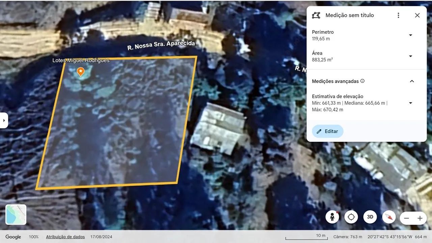Click the my location target icon
Image resolution: width=432 pixels, height=243 pixels.
click(351, 217)
